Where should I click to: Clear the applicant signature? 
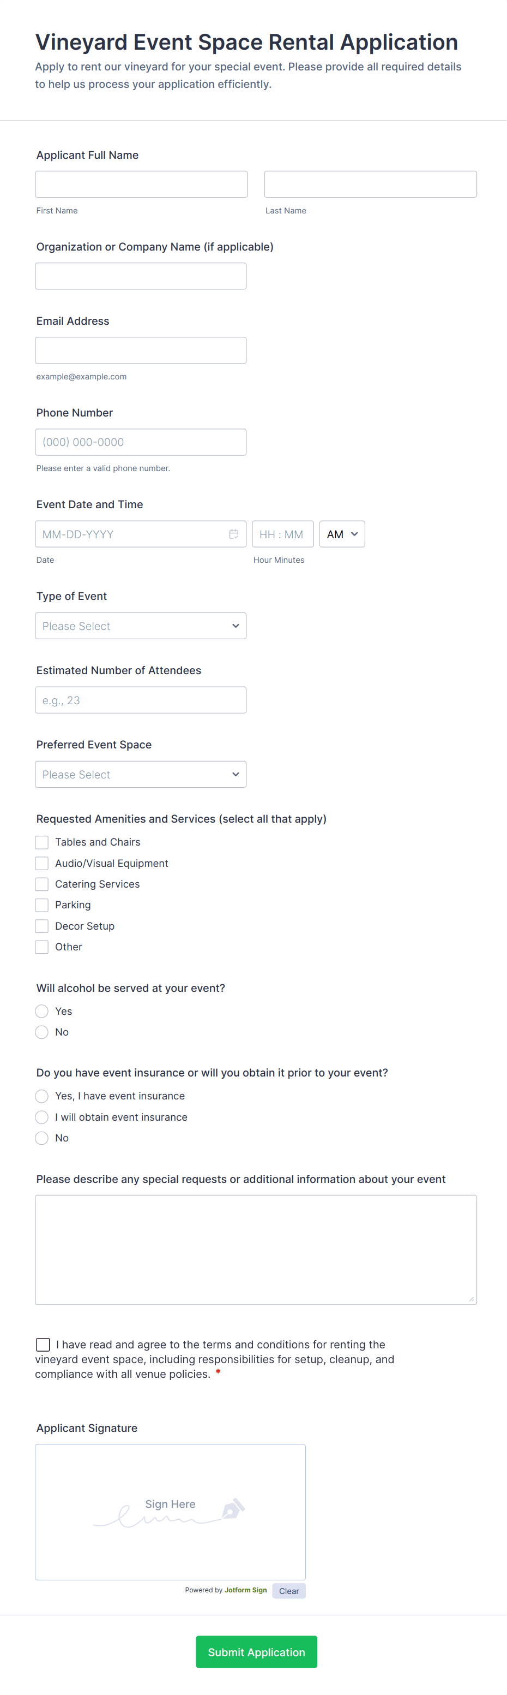288,1590
